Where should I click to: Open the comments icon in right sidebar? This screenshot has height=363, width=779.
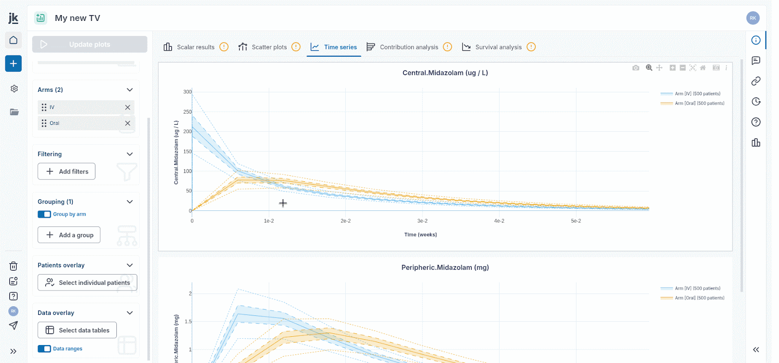756,61
